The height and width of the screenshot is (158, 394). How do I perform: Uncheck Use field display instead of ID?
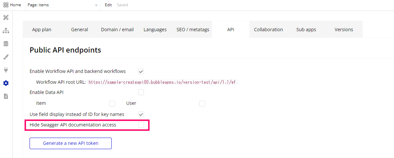click(141, 114)
